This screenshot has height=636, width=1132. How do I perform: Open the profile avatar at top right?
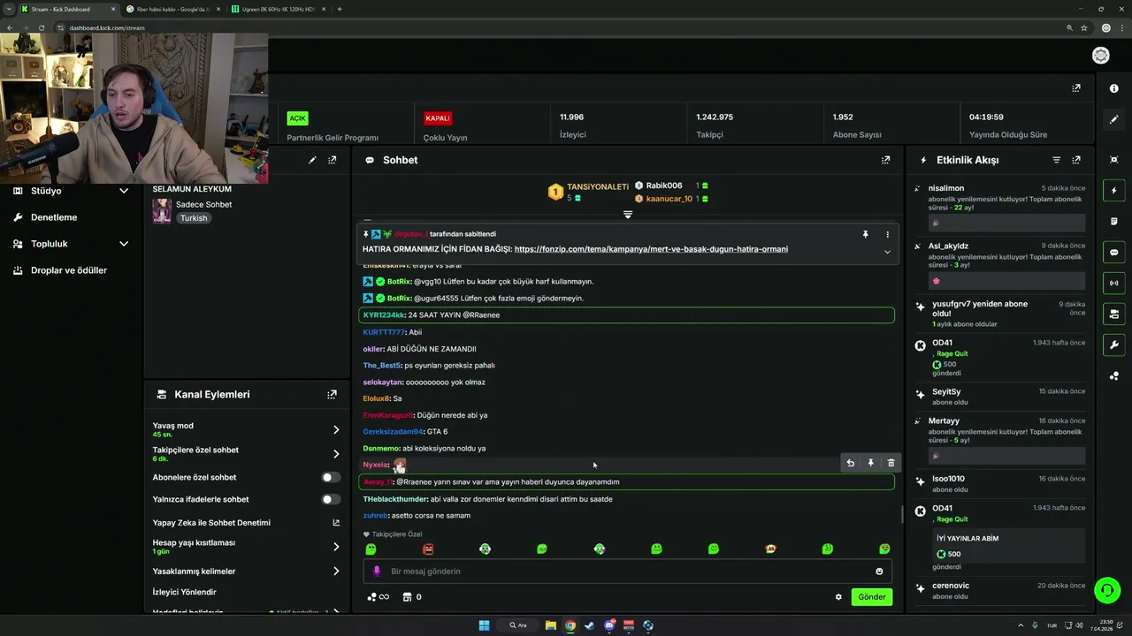coord(1101,56)
